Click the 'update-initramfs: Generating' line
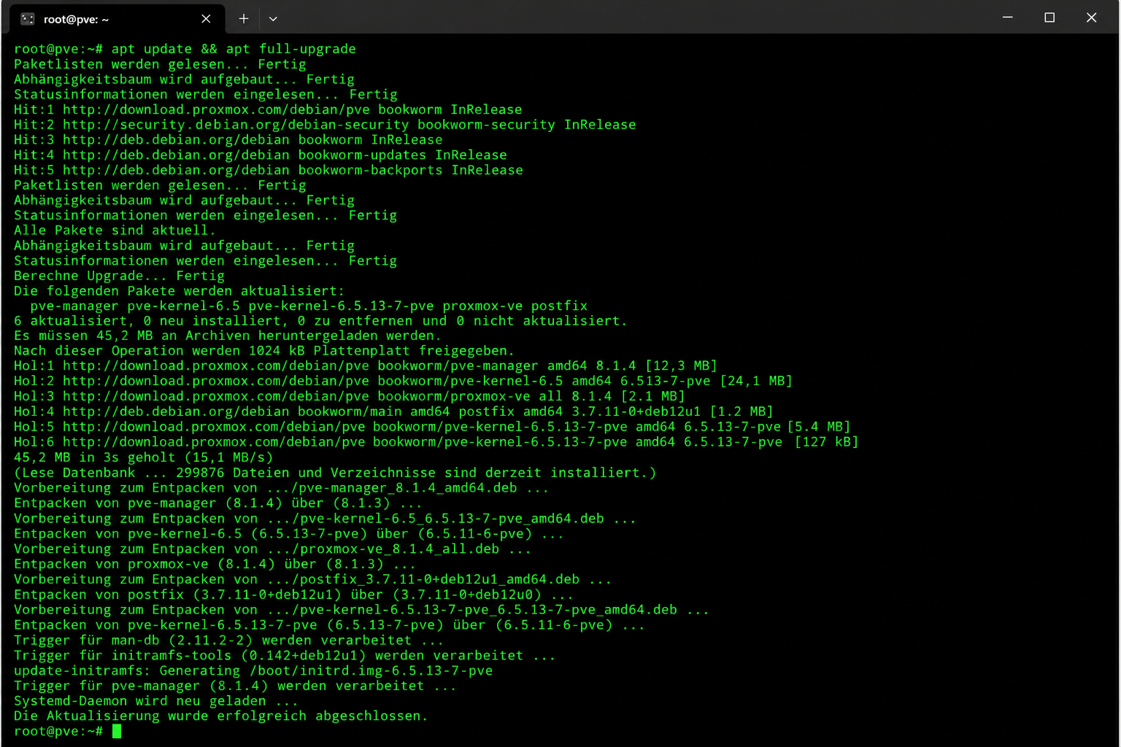Image resolution: width=1121 pixels, height=747 pixels. [253, 670]
